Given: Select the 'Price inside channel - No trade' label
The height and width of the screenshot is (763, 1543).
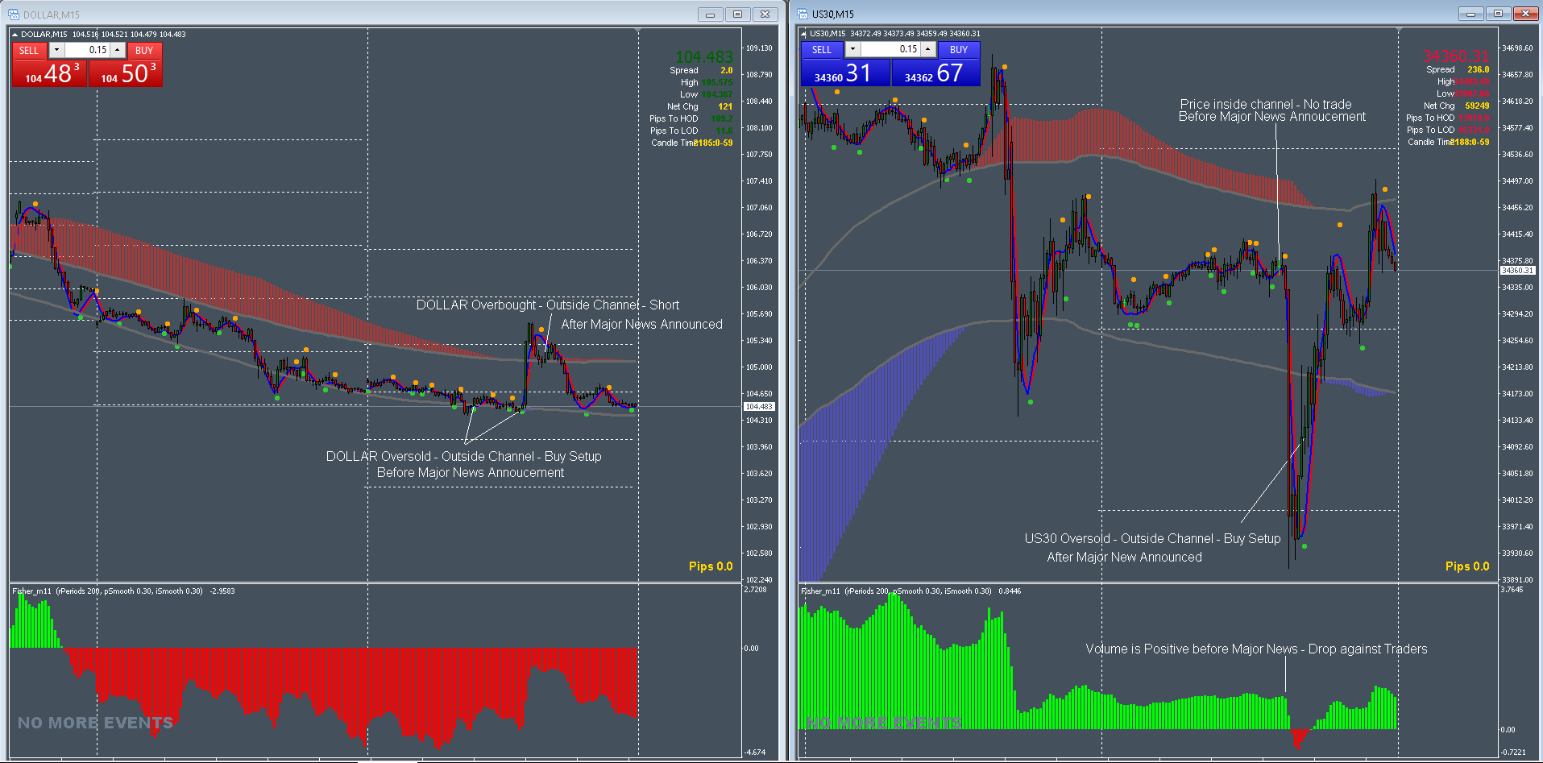Looking at the screenshot, I should point(1266,105).
